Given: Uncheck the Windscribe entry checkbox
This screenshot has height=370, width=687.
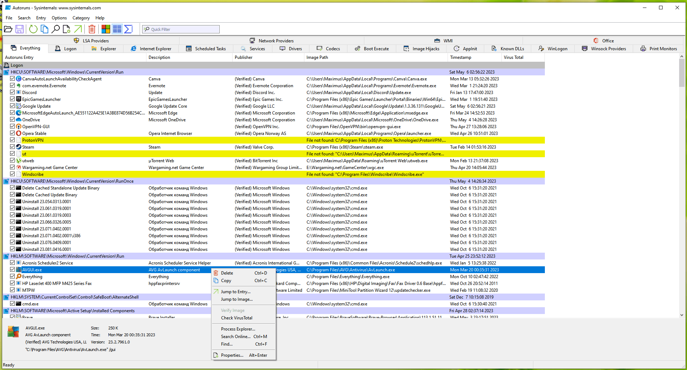Looking at the screenshot, I should click(x=13, y=174).
